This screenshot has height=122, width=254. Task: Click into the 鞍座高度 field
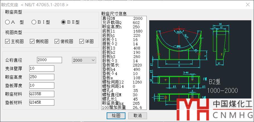click(42, 77)
